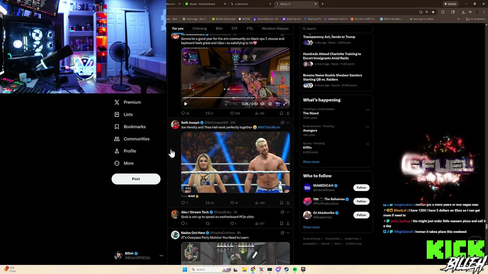Repost Alec Stream Tech's post
488x274 pixels.
point(208,223)
